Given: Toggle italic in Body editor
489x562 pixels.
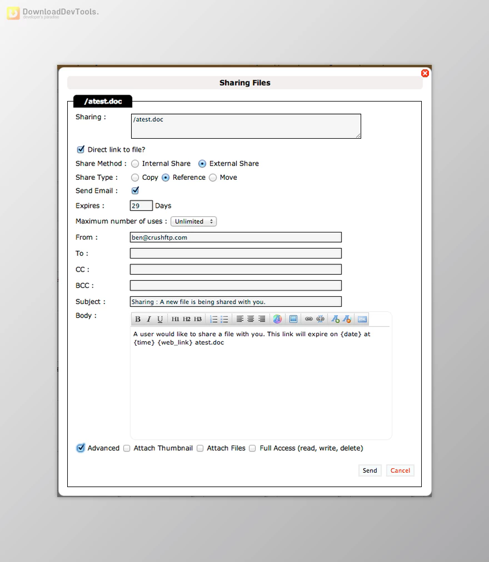Looking at the screenshot, I should (149, 319).
